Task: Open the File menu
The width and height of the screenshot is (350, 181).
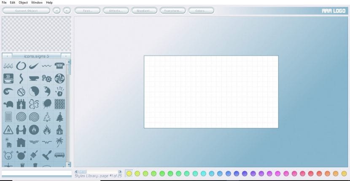Action: pyautogui.click(x=4, y=3)
